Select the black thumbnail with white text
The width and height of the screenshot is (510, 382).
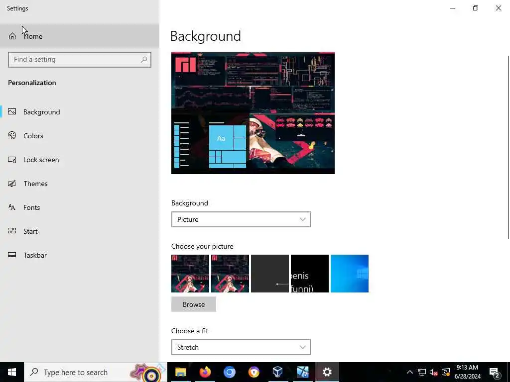[x=310, y=274]
